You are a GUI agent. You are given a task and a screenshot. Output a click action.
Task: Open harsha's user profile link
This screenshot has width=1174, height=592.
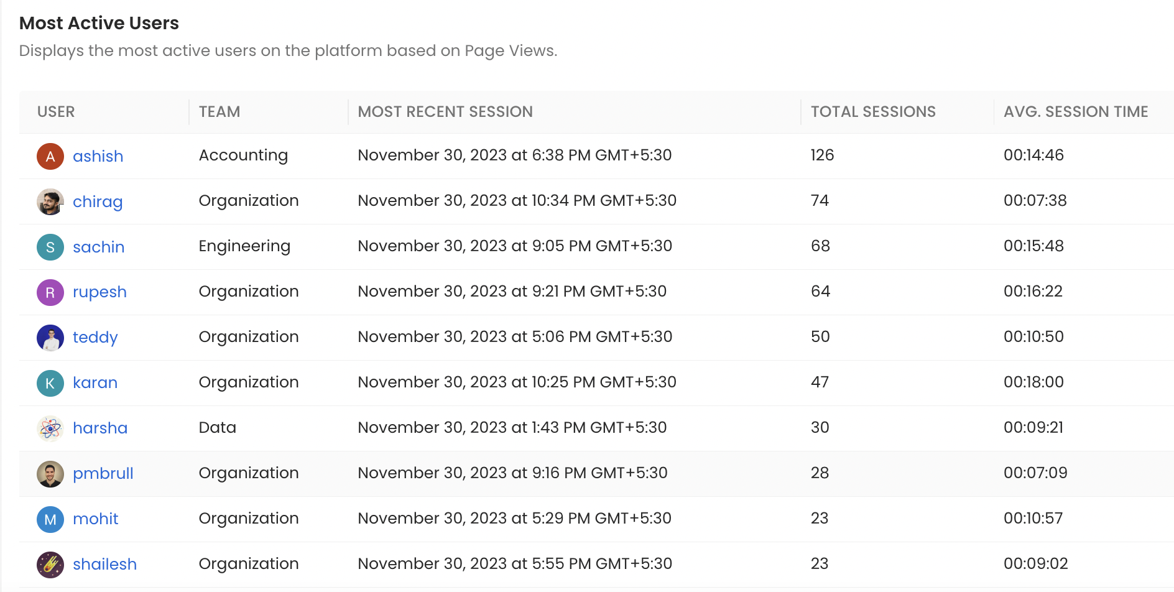point(100,428)
